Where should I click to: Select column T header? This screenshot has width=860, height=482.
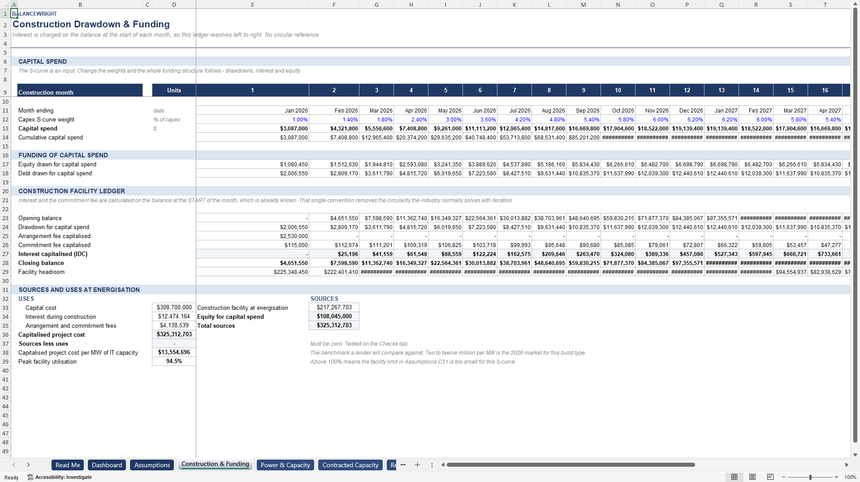[825, 4]
